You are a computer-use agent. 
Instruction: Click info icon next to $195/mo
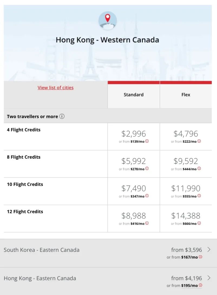[x=200, y=285]
